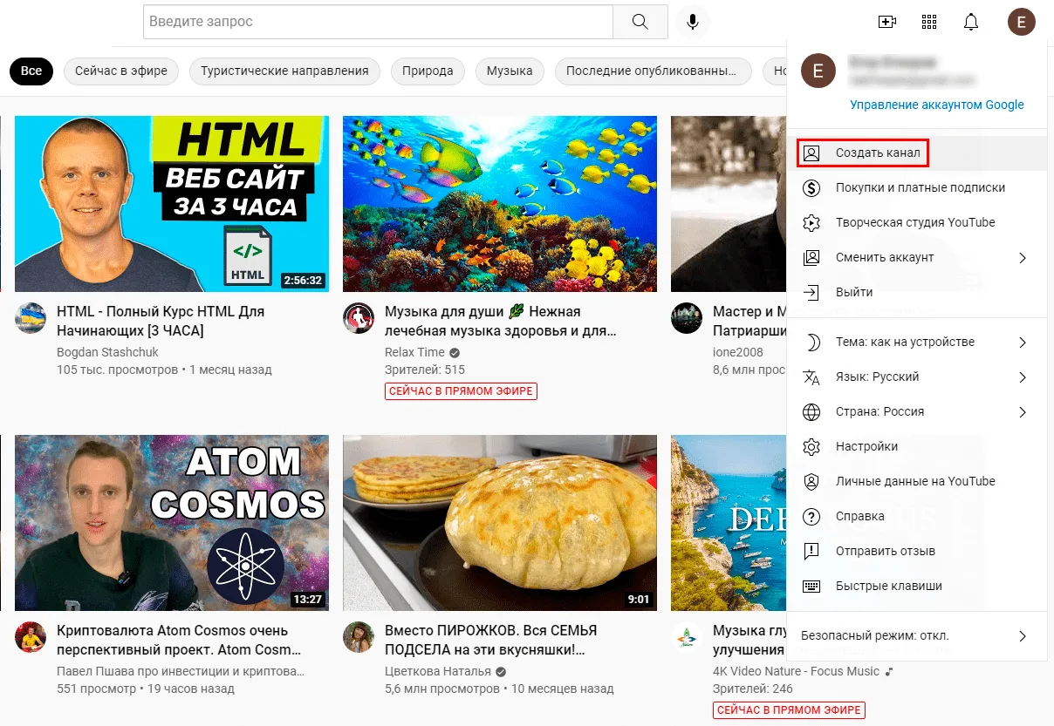Open Покупки и платные подписки
1054x726 pixels.
(x=916, y=187)
